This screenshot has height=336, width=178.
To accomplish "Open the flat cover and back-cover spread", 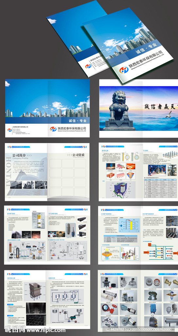I will pos(47,108).
